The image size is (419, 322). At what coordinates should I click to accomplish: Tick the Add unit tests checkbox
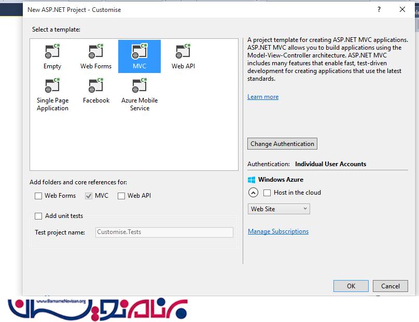(x=38, y=216)
